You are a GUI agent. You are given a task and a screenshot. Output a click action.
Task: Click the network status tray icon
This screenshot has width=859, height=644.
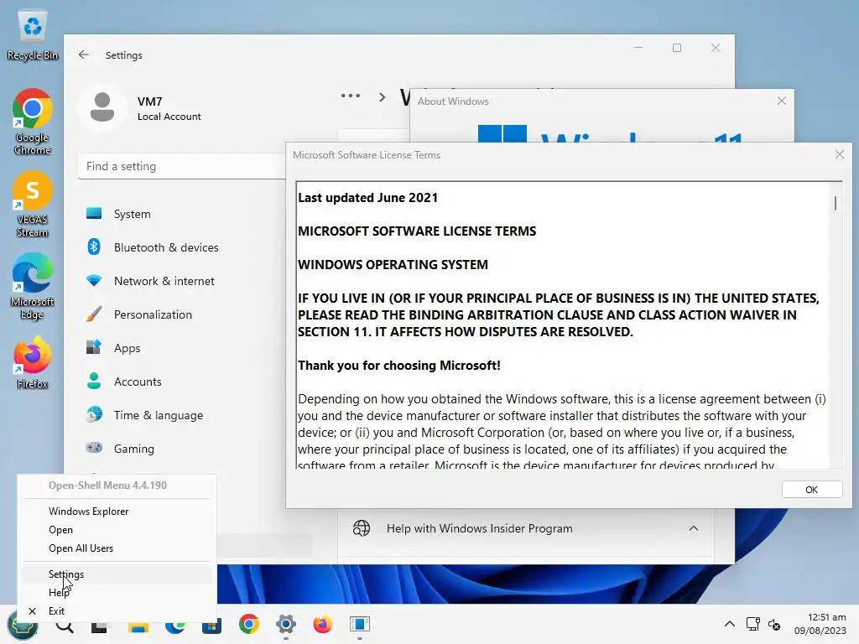point(752,624)
